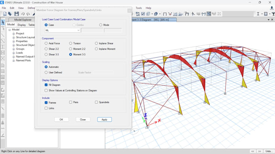Check the Links include option
This screenshot has width=275, height=154.
46,108
